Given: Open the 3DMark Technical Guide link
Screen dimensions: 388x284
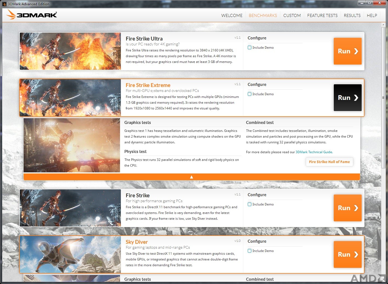Looking at the screenshot, I should [314, 152].
